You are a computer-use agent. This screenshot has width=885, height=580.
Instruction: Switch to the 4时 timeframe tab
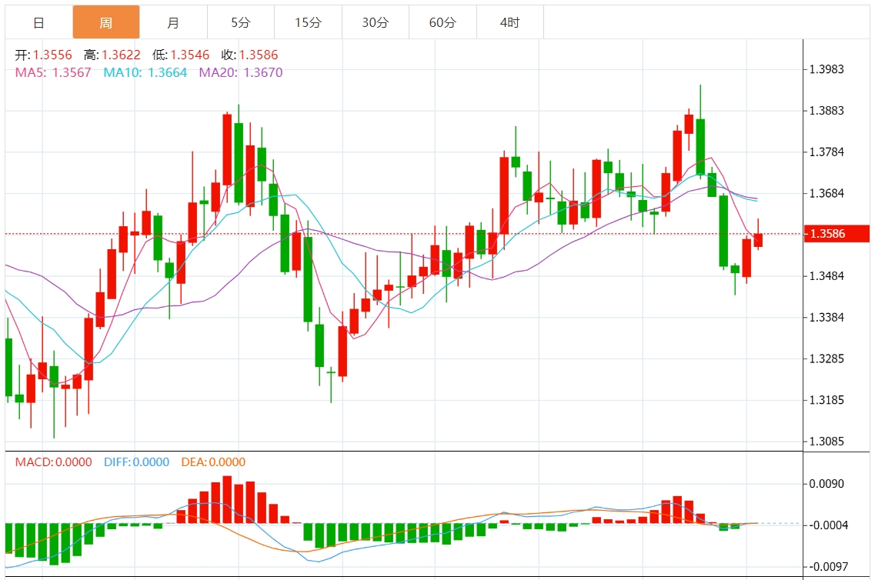(x=510, y=22)
